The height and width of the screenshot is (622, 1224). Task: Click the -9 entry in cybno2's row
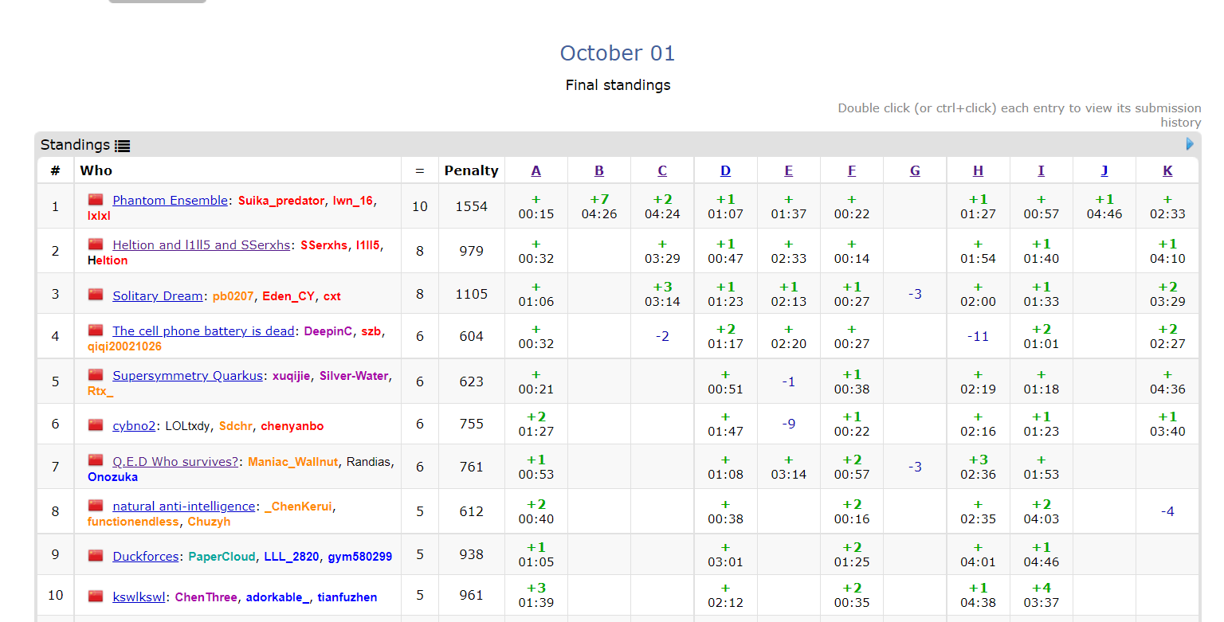(x=788, y=424)
